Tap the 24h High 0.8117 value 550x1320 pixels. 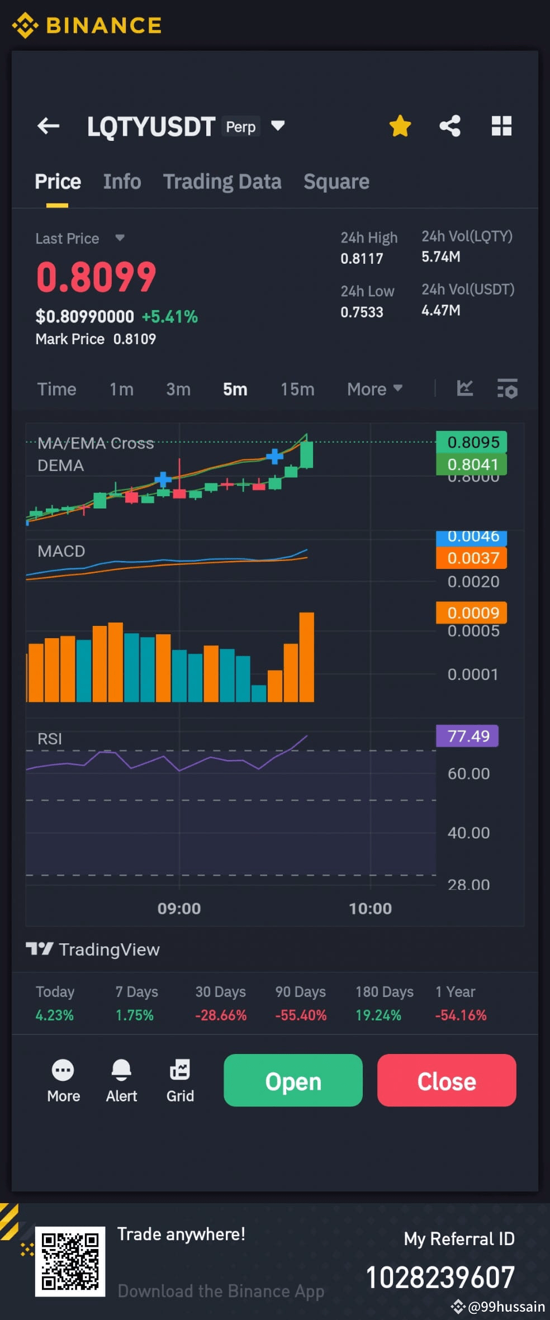tap(362, 258)
